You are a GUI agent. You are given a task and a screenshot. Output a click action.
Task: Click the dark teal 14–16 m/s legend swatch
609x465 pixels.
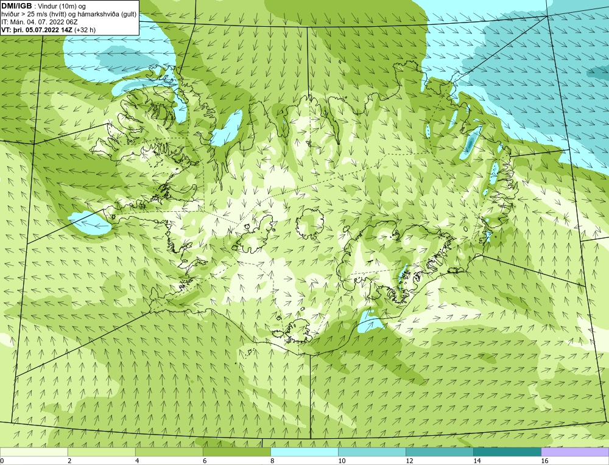[x=507, y=452]
